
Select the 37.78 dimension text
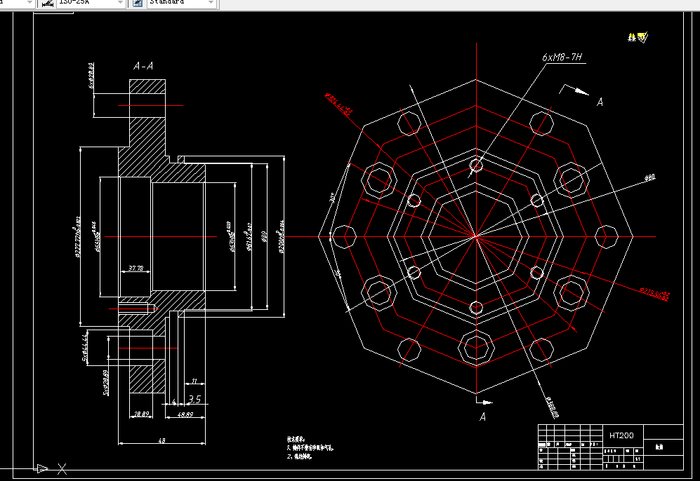pyautogui.click(x=136, y=268)
